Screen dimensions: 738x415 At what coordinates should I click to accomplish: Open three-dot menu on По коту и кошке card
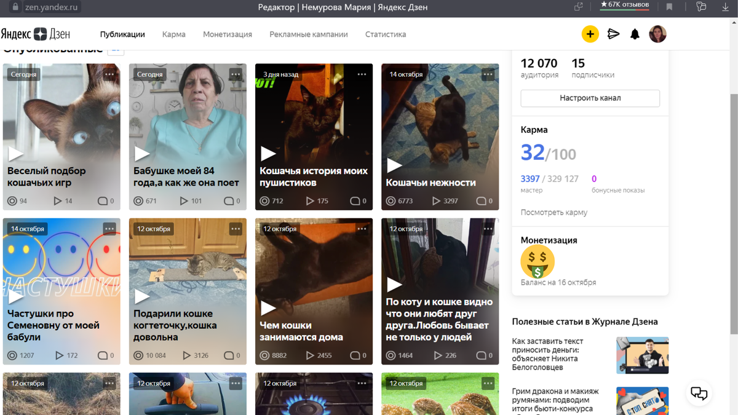(488, 228)
